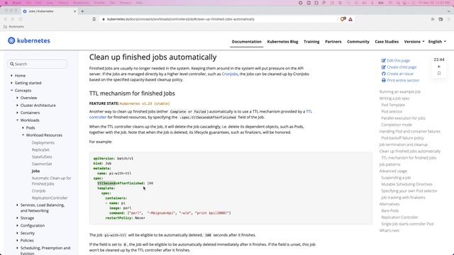Open a new tab with the plus button
This screenshot has width=454, height=255.
tap(82, 11)
